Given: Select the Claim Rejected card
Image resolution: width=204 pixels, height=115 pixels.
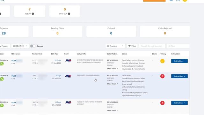Looking at the screenshot, I should pos(165,31).
